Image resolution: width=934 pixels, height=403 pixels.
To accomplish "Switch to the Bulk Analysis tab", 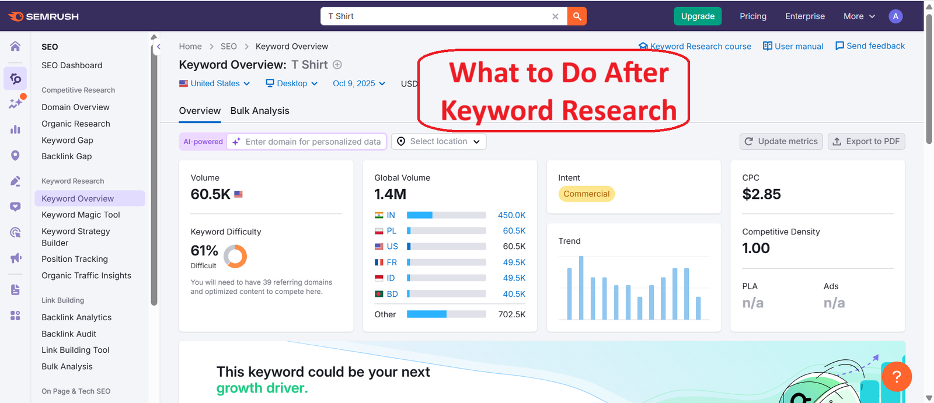I will pyautogui.click(x=260, y=111).
